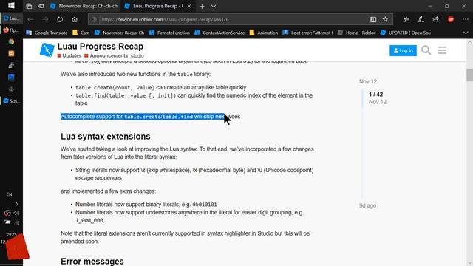Click the EN language indicator
The width and height of the screenshot is (473, 266).
tap(9, 194)
